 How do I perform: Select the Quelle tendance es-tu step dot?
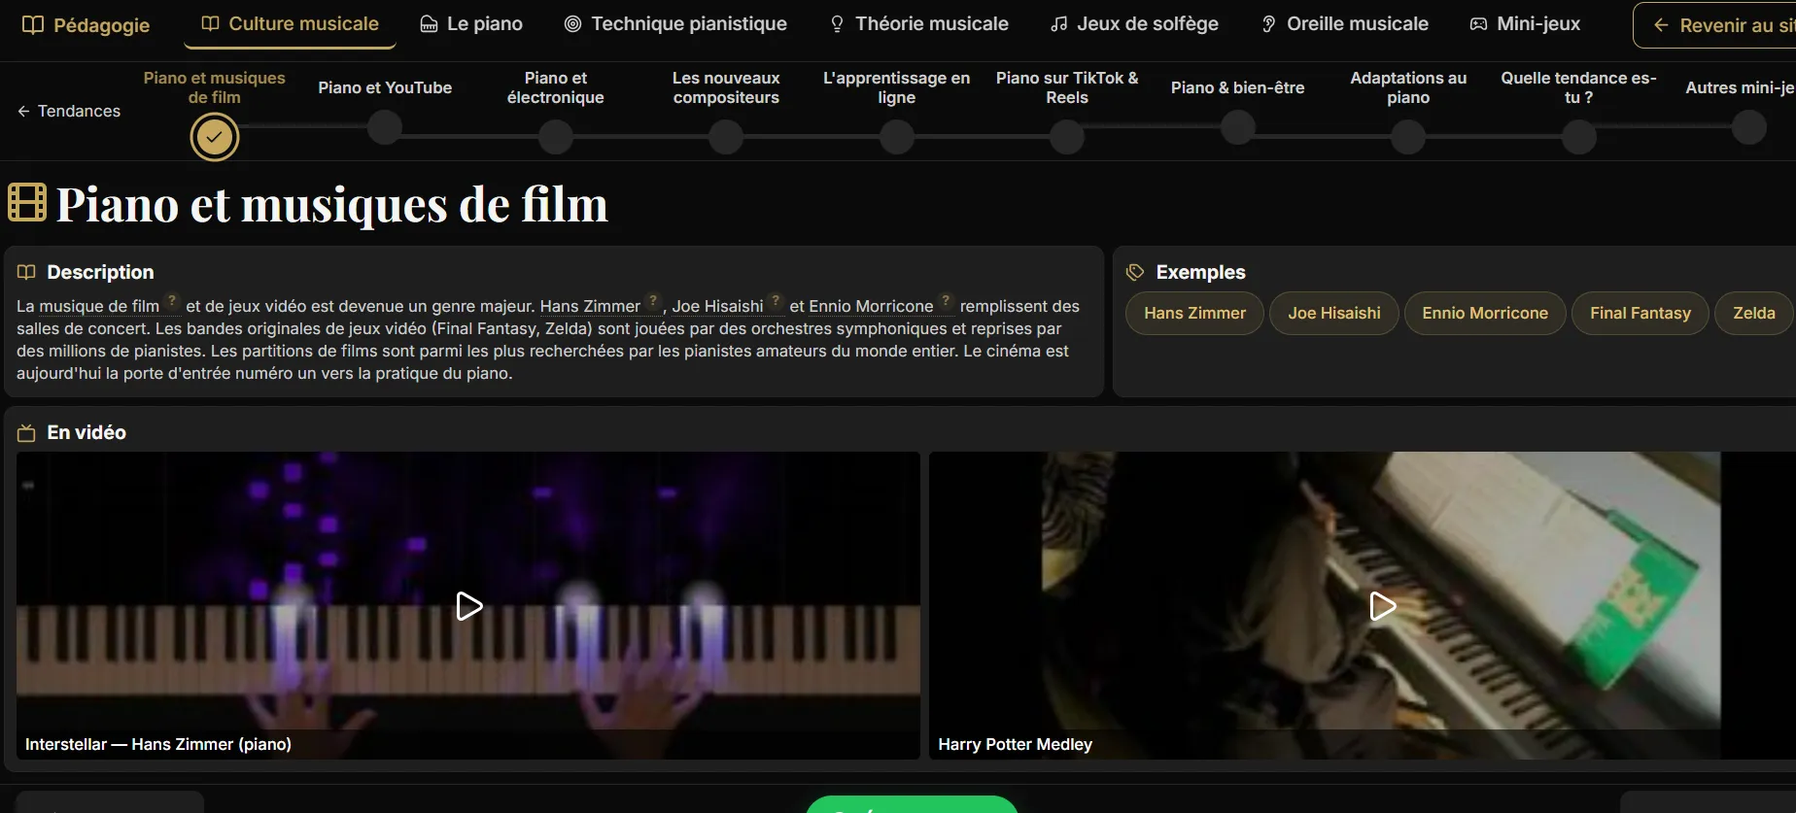pyautogui.click(x=1579, y=137)
